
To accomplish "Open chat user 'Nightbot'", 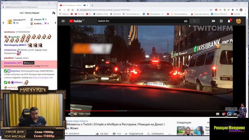I will tap(16, 71).
